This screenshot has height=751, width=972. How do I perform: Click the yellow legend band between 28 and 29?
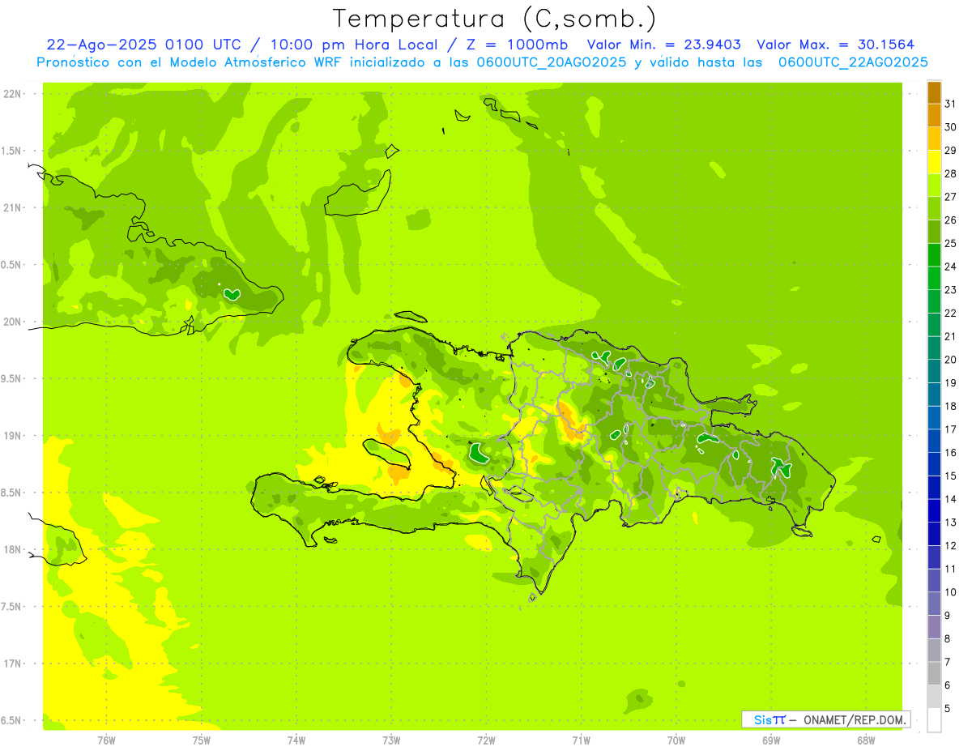pyautogui.click(x=934, y=162)
